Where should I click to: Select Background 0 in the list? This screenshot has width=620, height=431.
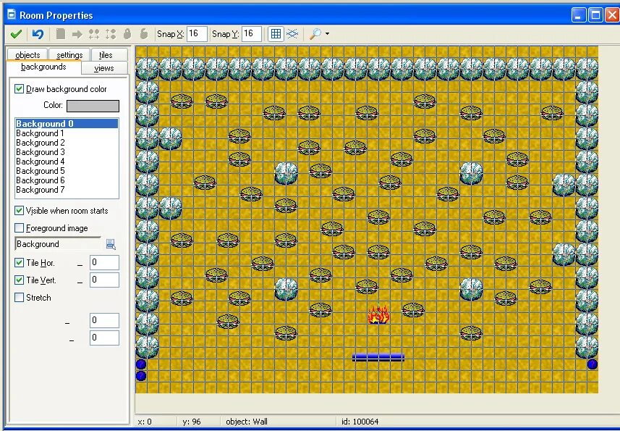click(x=67, y=123)
